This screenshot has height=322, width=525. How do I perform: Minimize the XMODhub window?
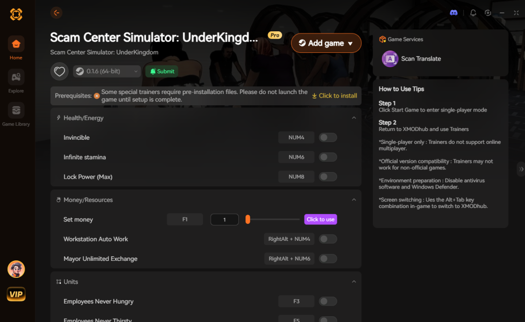(502, 13)
